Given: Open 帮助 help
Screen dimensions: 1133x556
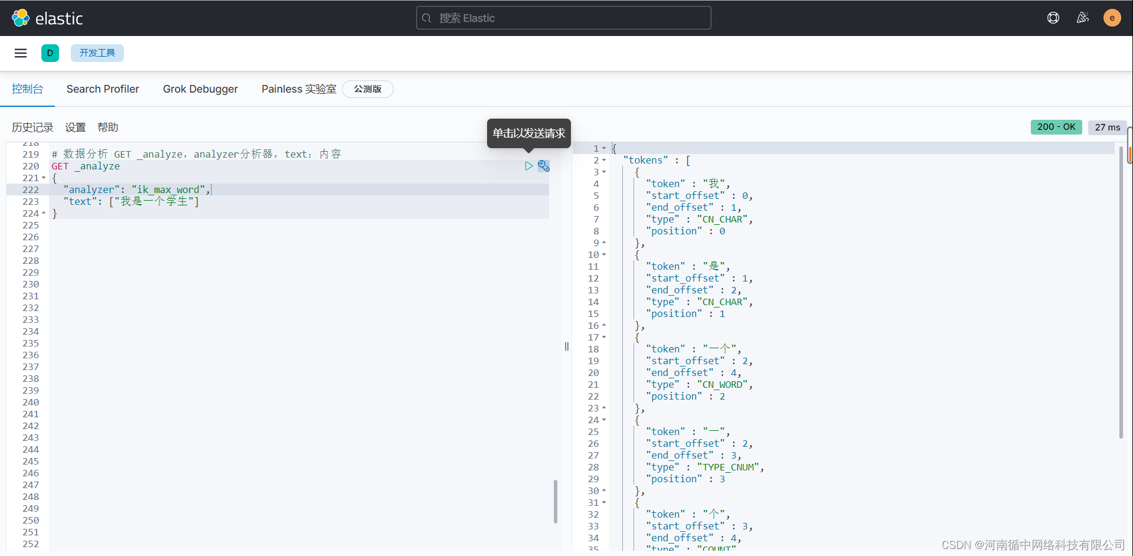Looking at the screenshot, I should [108, 127].
